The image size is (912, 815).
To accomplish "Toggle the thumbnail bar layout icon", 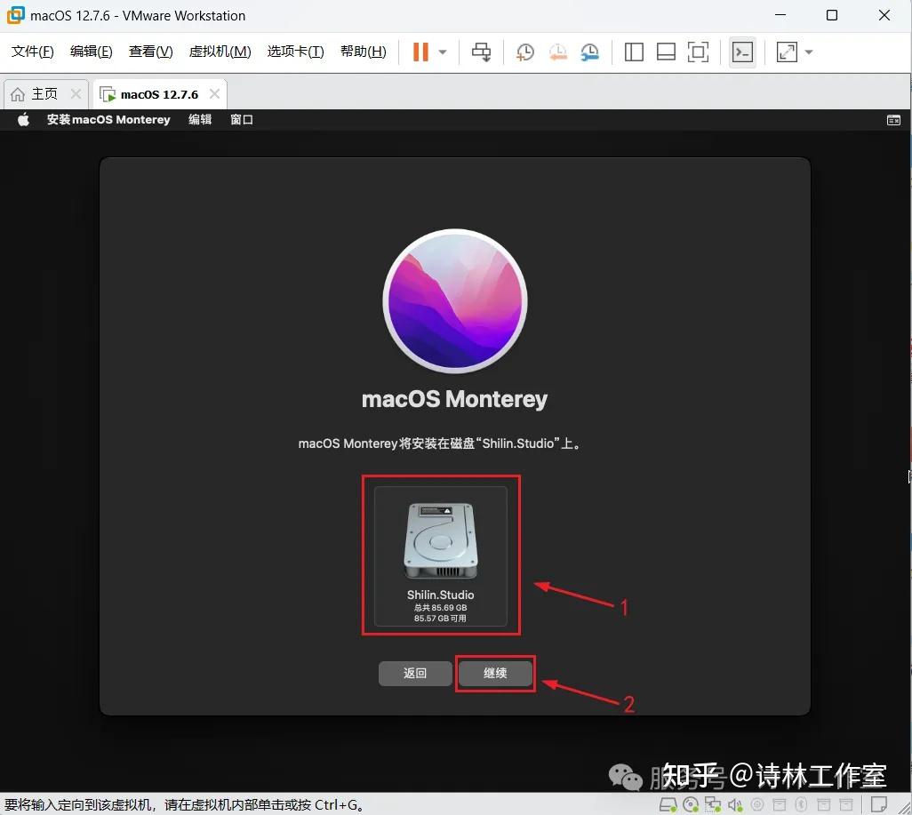I will [666, 52].
